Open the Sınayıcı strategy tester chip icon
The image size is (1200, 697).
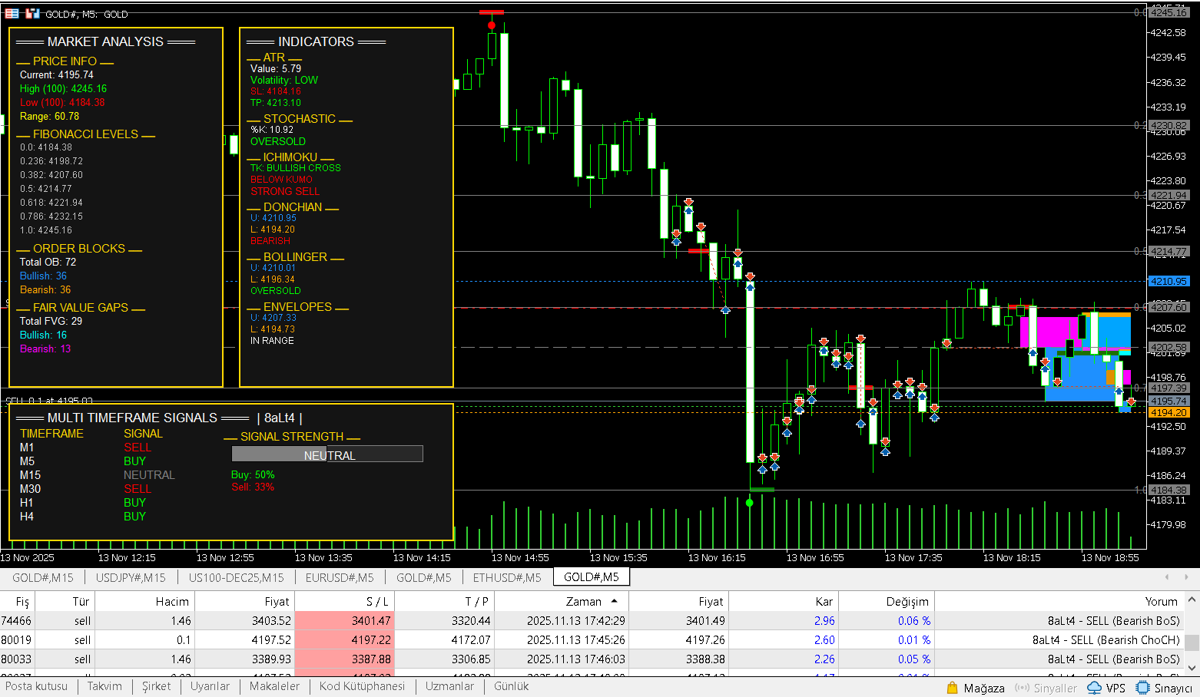[1143, 688]
